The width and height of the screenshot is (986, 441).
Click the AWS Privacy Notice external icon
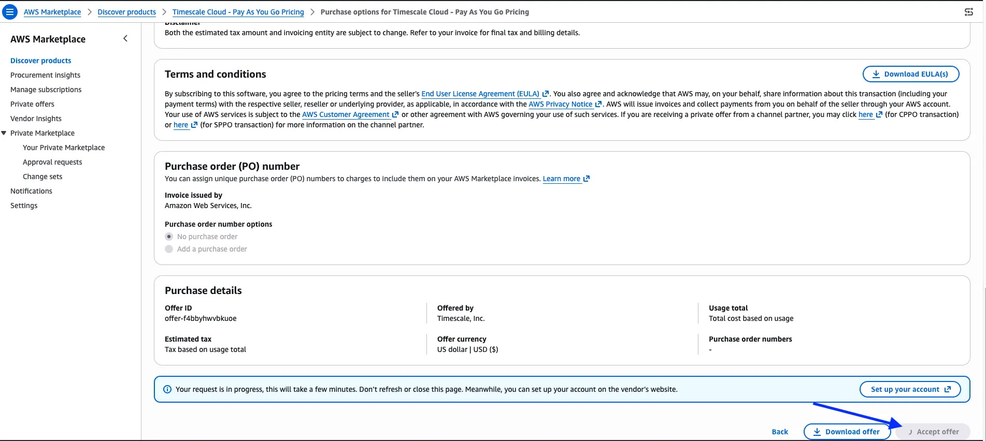tap(598, 104)
